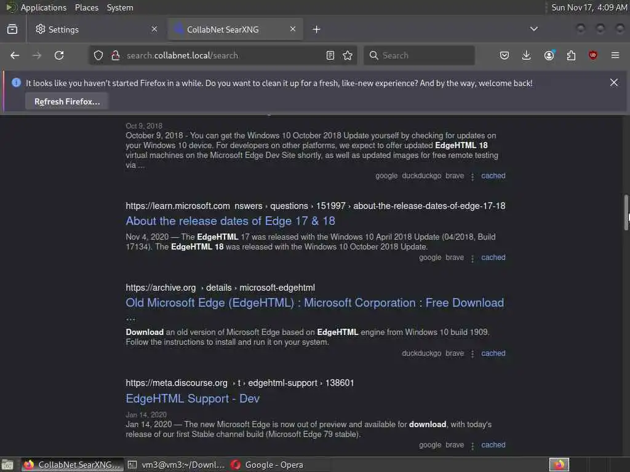Open engine options for Edge 17 & 18 result
The height and width of the screenshot is (472, 630).
[472, 258]
